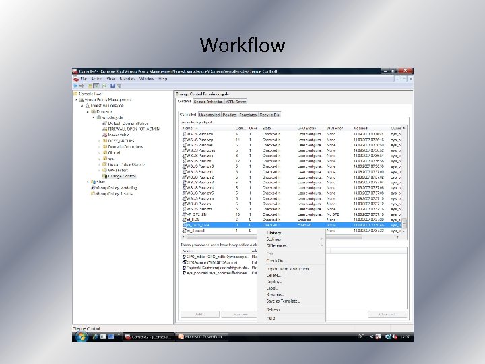
Task: Collapse the Domains node
Action: pos(88,112)
